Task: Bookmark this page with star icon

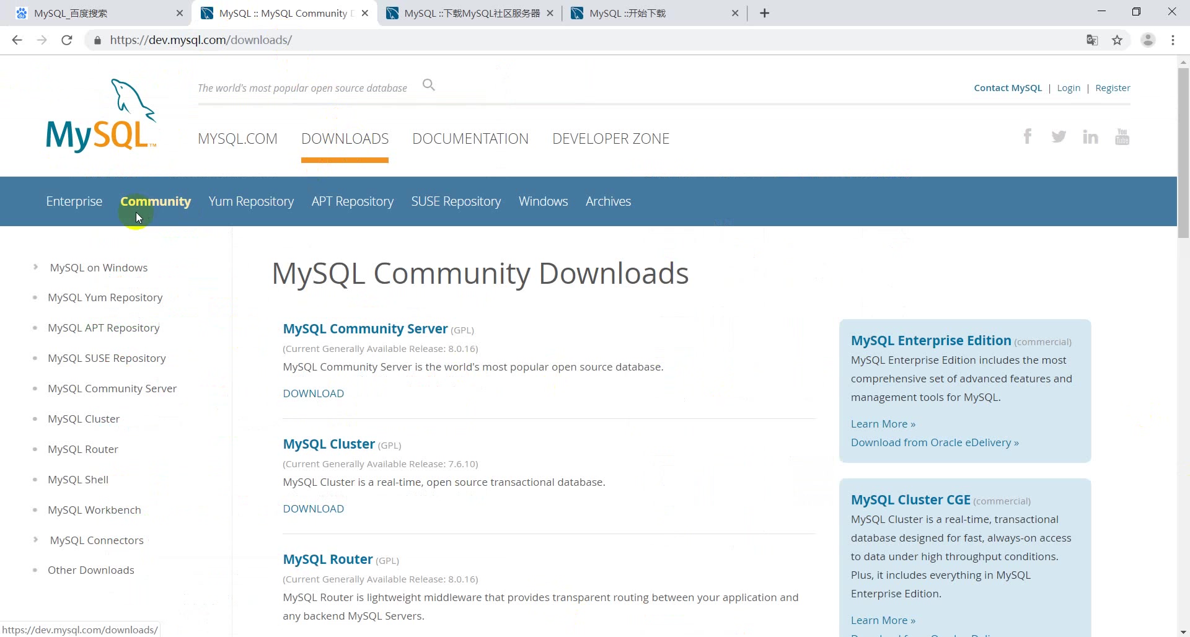Action: click(x=1117, y=40)
